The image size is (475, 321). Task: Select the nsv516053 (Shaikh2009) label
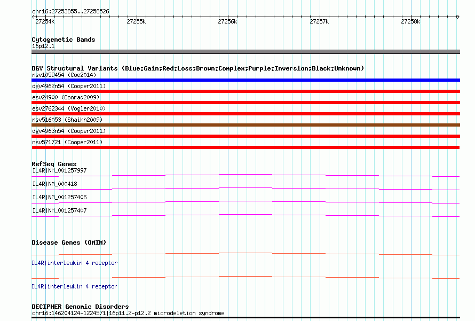point(67,120)
